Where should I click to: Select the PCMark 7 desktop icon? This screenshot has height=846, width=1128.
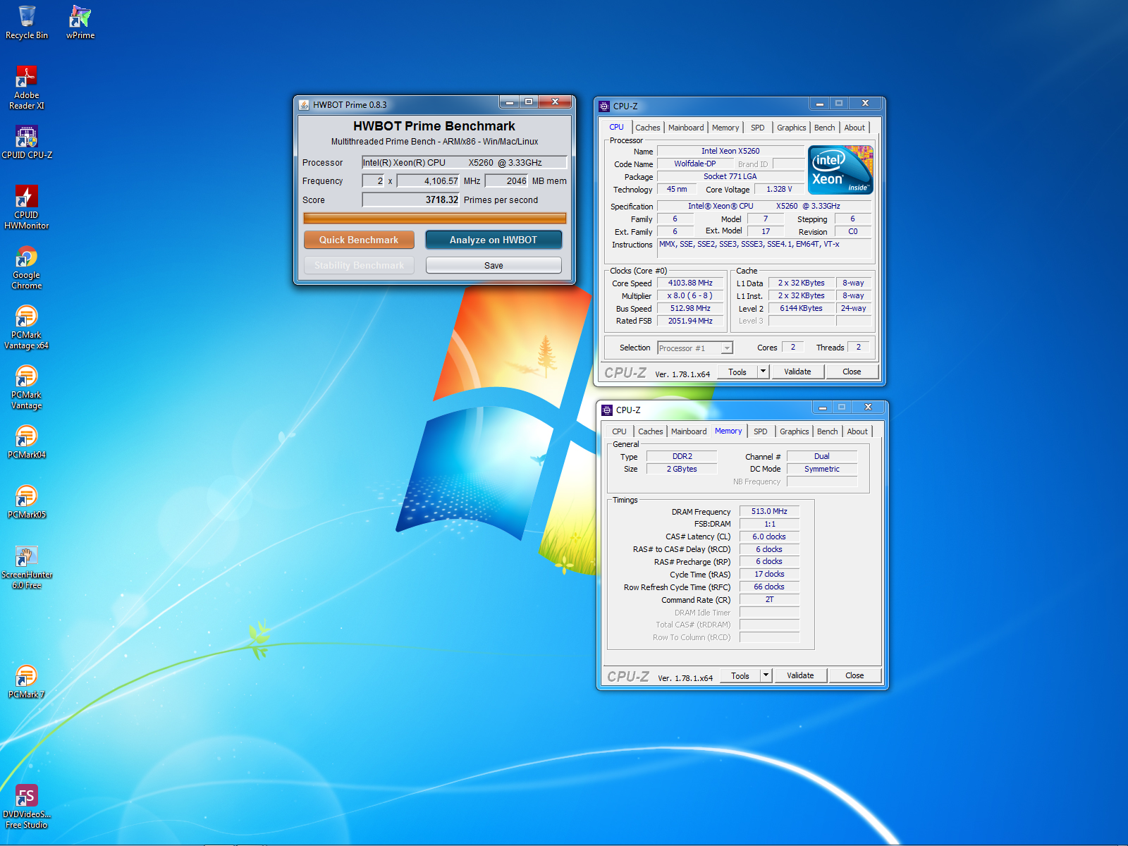tap(27, 682)
